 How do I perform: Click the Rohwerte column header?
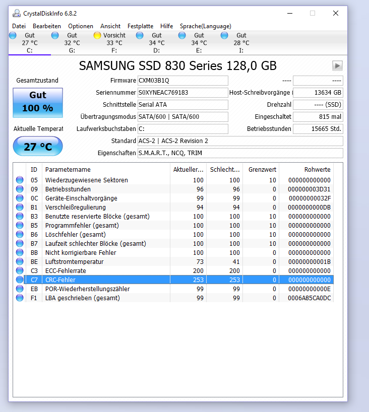306,169
